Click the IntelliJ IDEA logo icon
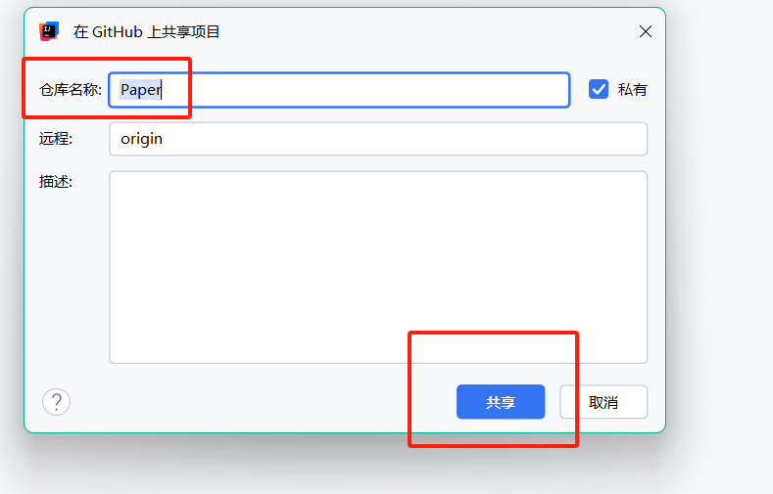 [x=49, y=31]
